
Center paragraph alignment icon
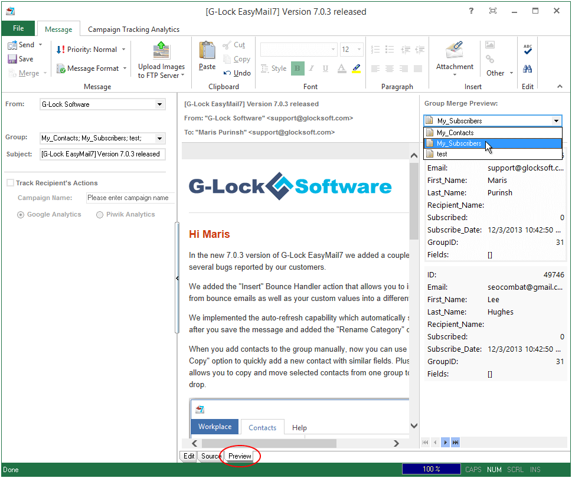[x=390, y=68]
